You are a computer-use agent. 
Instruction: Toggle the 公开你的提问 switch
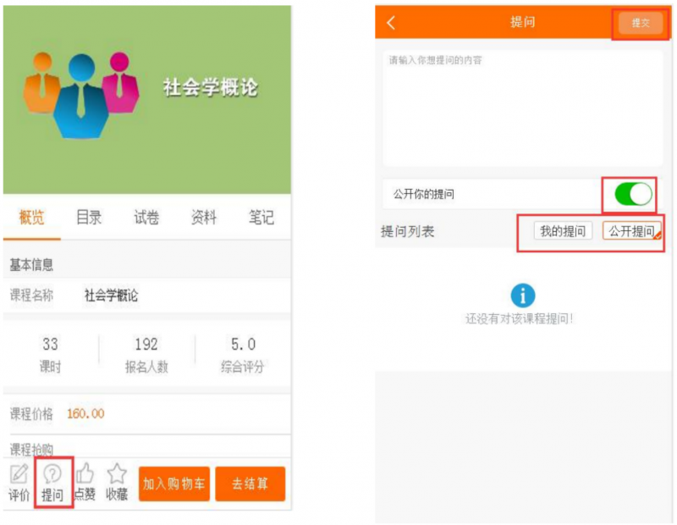[633, 194]
